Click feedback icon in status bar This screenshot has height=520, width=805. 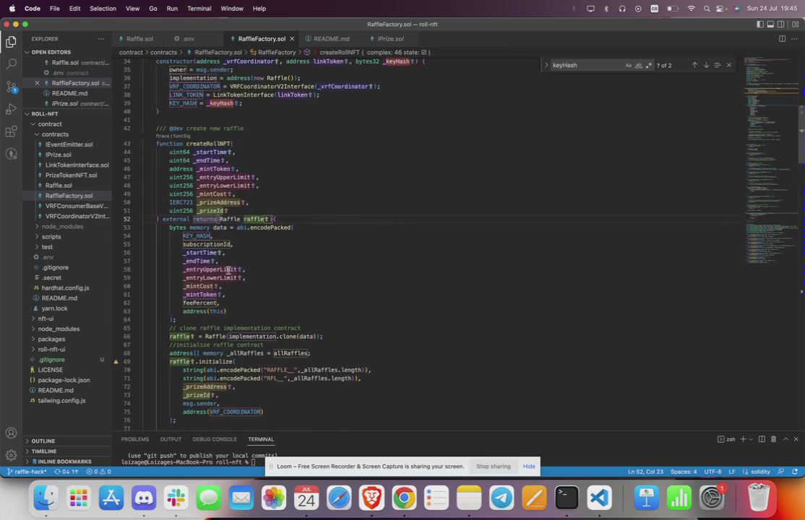[781, 472]
